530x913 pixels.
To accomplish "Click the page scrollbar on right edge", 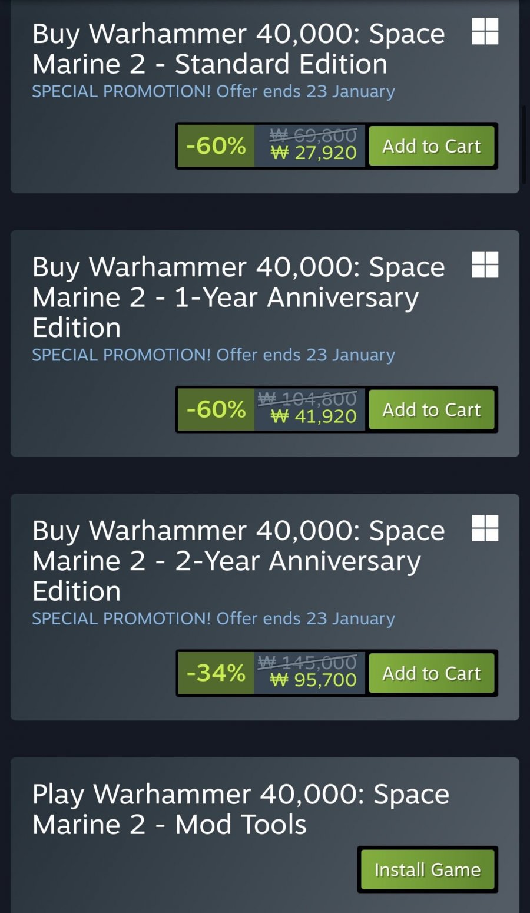I will 524,144.
